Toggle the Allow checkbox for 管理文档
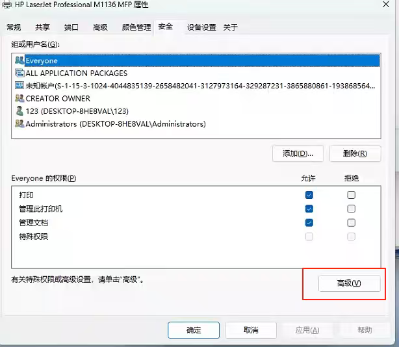This screenshot has width=399, height=347. (309, 223)
